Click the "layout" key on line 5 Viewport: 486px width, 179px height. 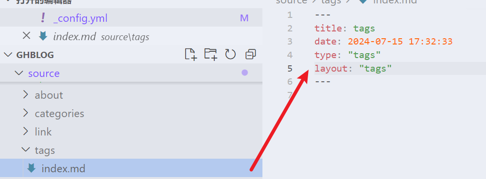[x=331, y=68]
